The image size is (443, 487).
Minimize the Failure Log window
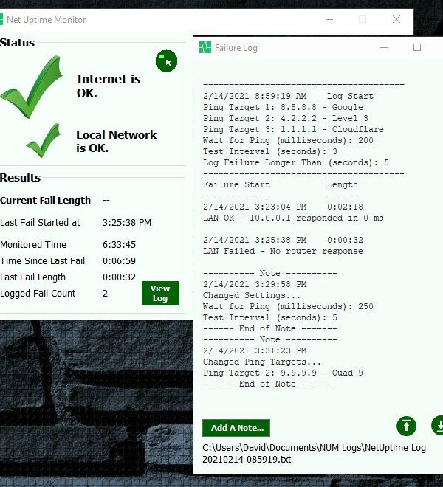click(384, 48)
